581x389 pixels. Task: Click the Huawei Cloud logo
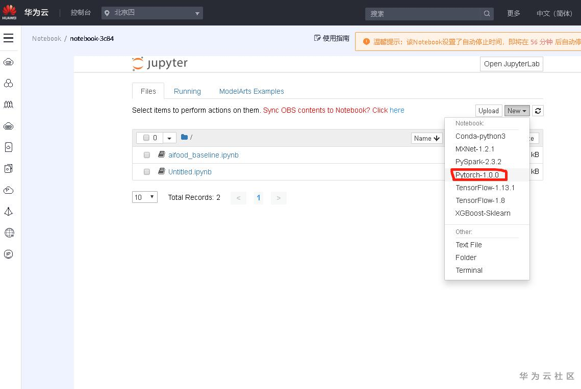(x=9, y=12)
